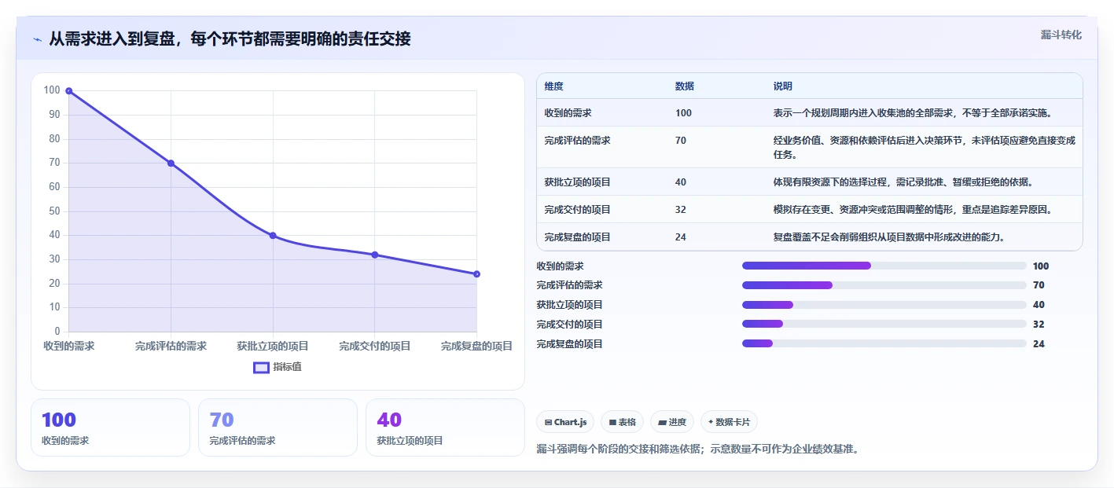Click the chart data point for 完成评估的需求
The width and height of the screenshot is (1114, 488).
(171, 163)
